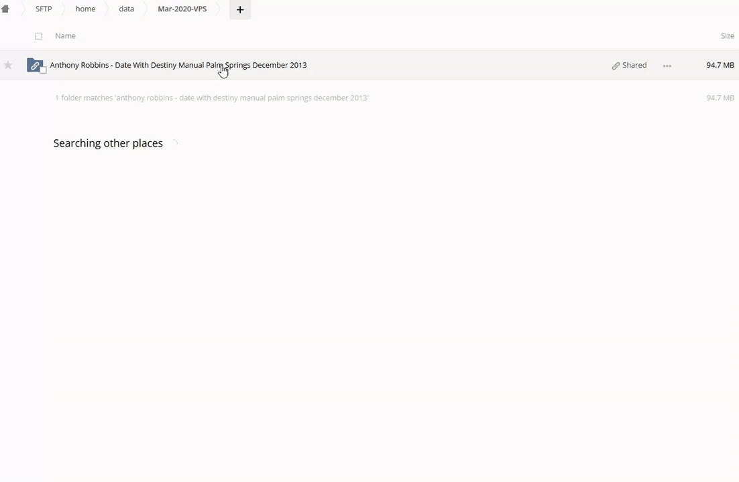Click the shared folder icon thumbnail
Screen dimensions: 739x482
click(x=34, y=65)
